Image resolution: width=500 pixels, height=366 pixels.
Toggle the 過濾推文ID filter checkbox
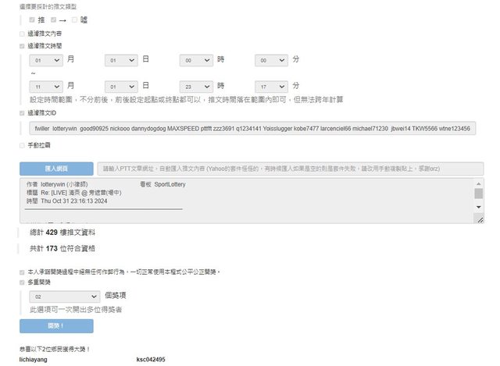coord(22,112)
